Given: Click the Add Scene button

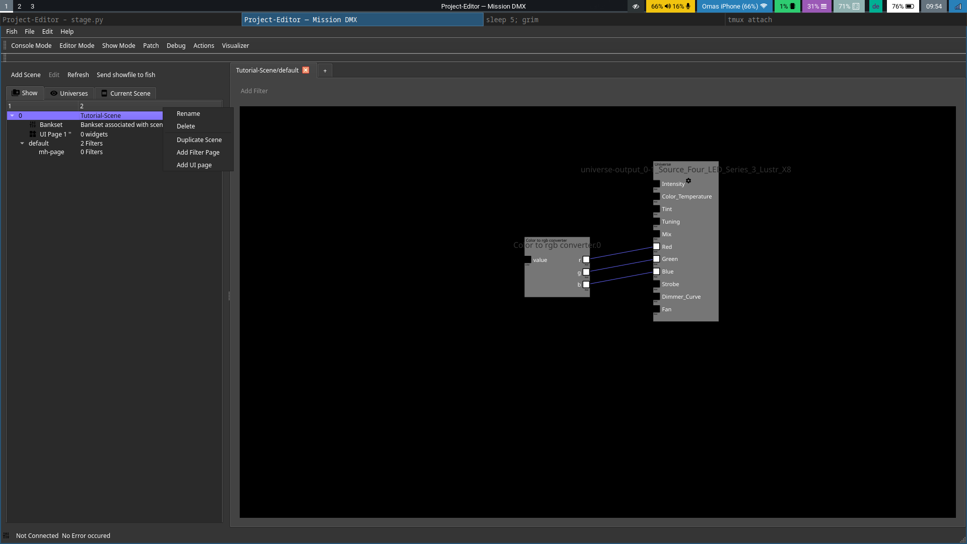Looking at the screenshot, I should click(26, 75).
